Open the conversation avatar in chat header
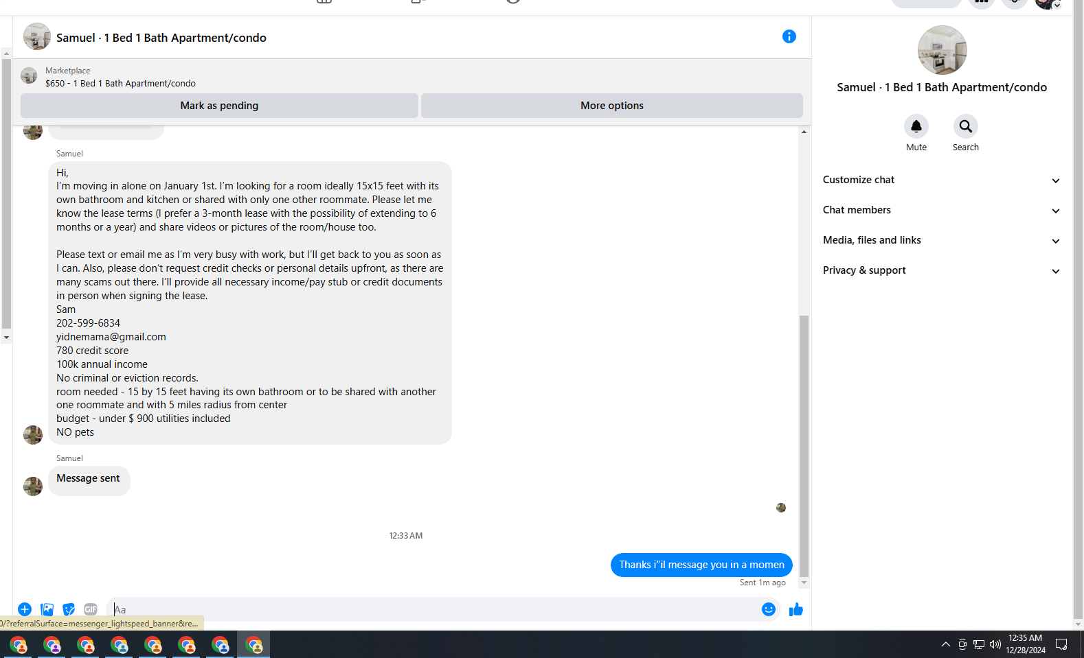Screen dimensions: 1084x658 click(x=37, y=37)
